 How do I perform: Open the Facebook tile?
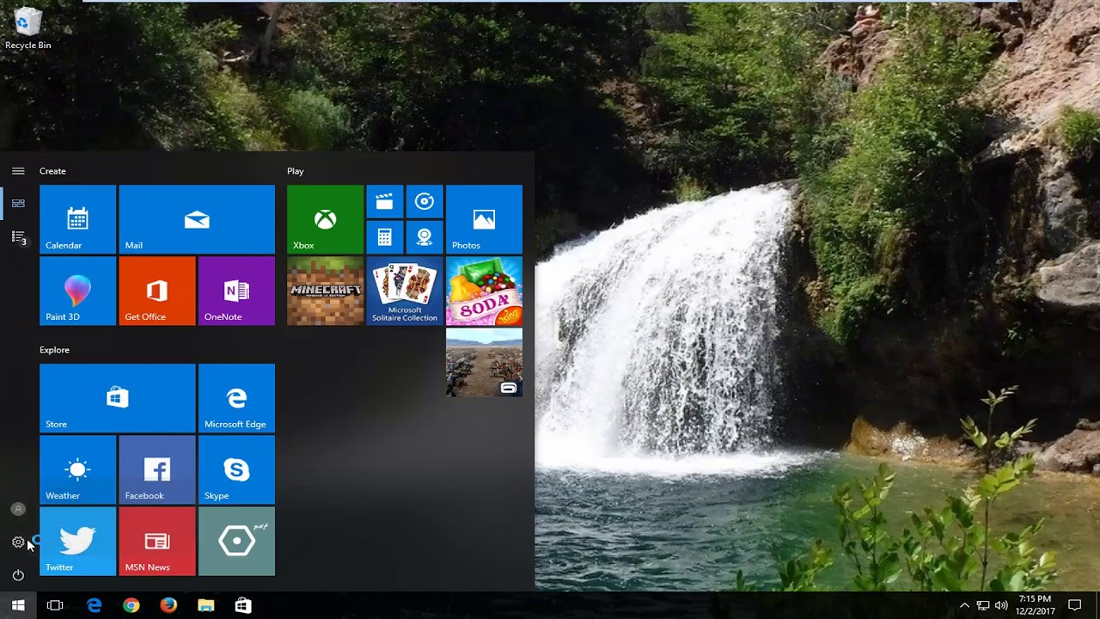(x=157, y=469)
